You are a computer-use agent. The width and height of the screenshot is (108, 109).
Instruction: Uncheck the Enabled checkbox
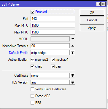pos(32,12)
